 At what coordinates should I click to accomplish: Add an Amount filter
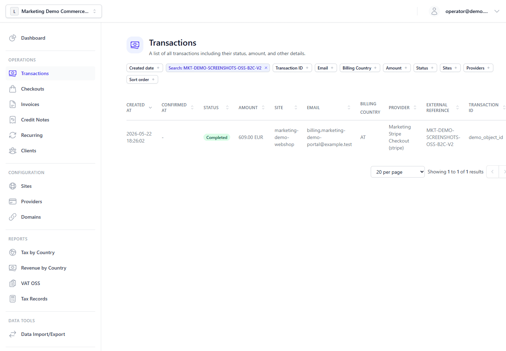tap(397, 68)
